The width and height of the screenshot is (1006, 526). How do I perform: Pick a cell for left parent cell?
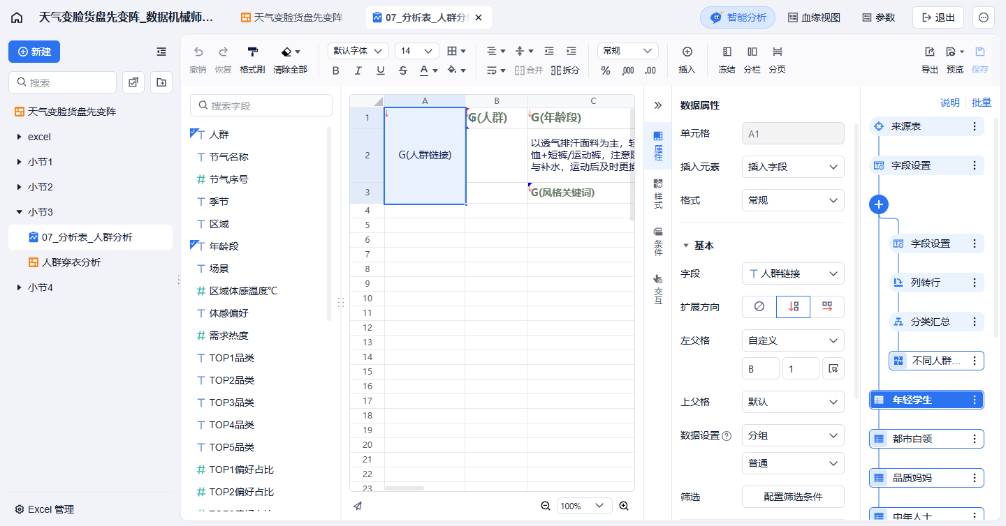point(833,368)
